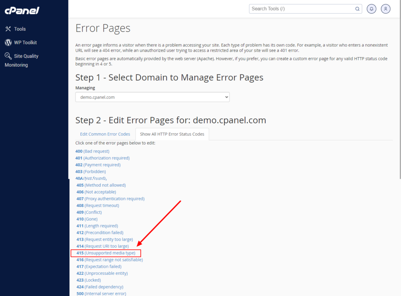
Task: Open 403 Forbidden error page
Action: click(x=90, y=172)
